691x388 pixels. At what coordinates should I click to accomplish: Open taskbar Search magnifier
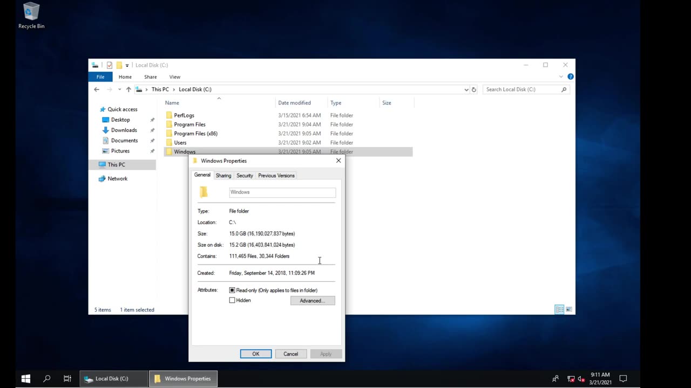46,378
